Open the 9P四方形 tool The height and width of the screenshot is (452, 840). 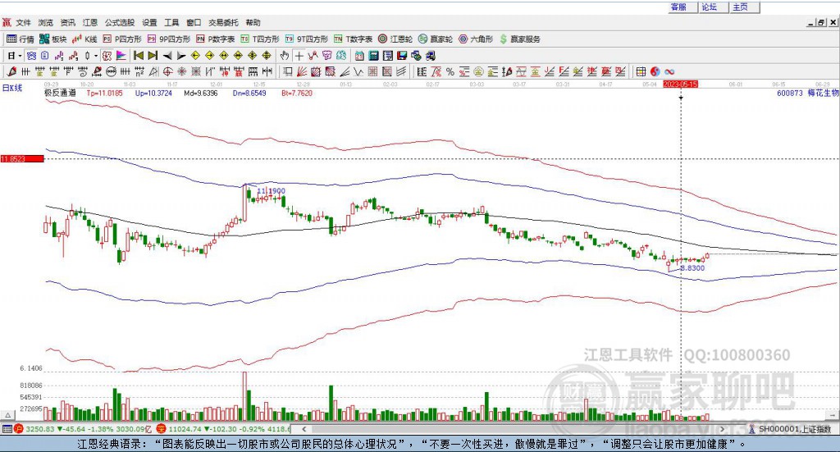168,39
